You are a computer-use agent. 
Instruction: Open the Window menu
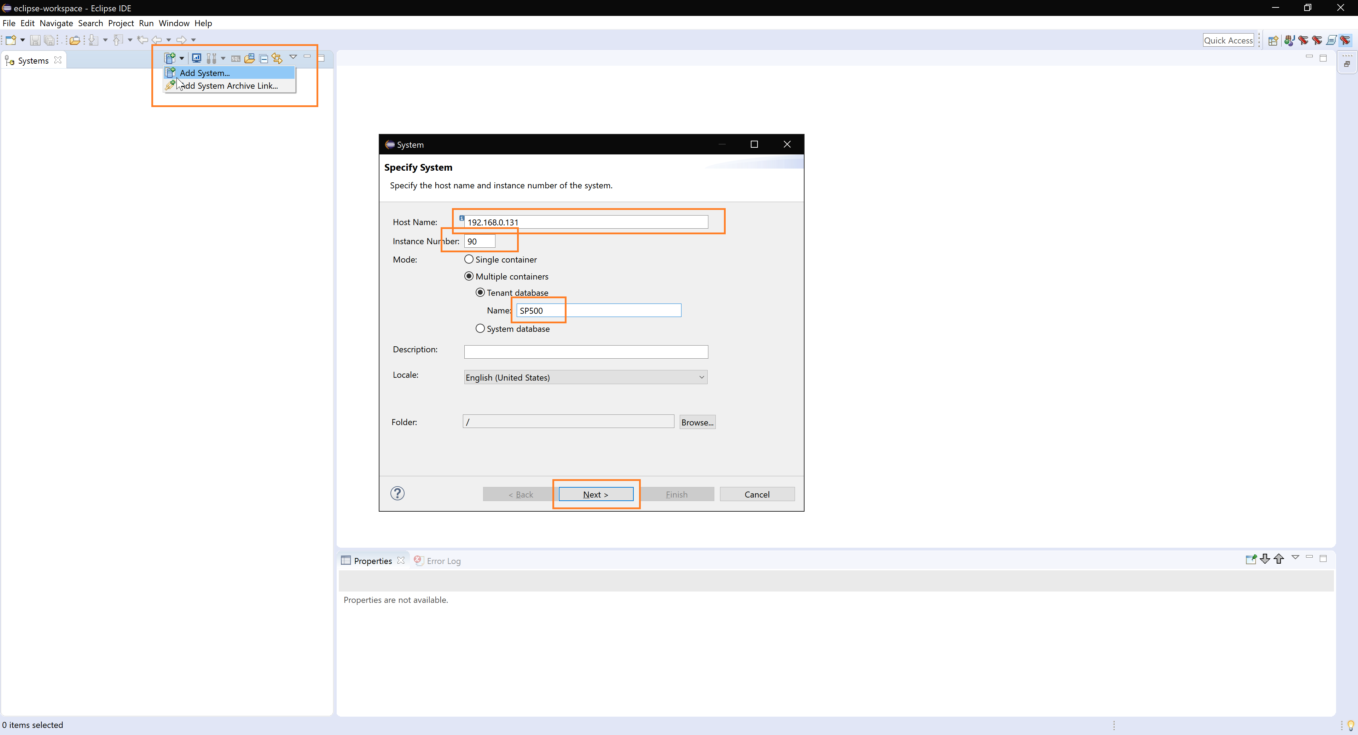tap(174, 23)
